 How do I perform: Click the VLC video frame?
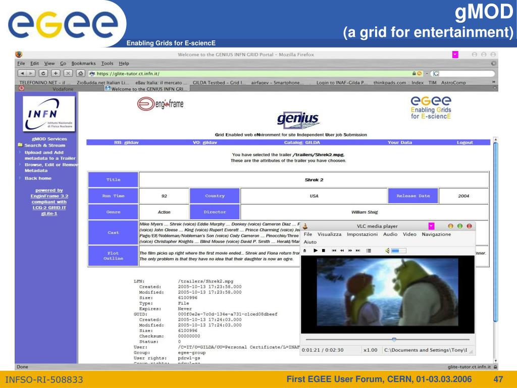click(387, 294)
